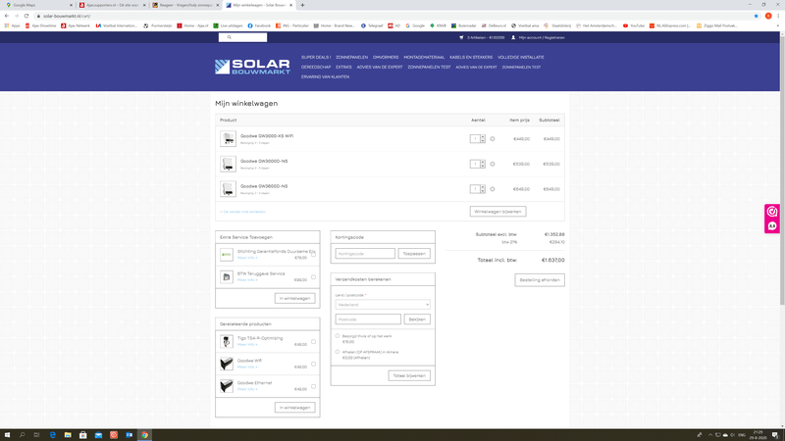Click the browser reload icon
The height and width of the screenshot is (441, 785).
(x=26, y=16)
